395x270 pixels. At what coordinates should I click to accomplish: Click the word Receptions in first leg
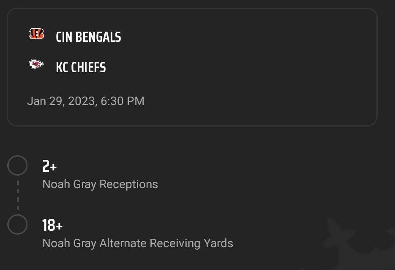pos(129,184)
